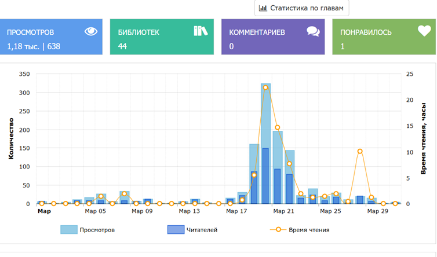
Task: Click the books icon on Библиотек card
Action: tap(201, 31)
